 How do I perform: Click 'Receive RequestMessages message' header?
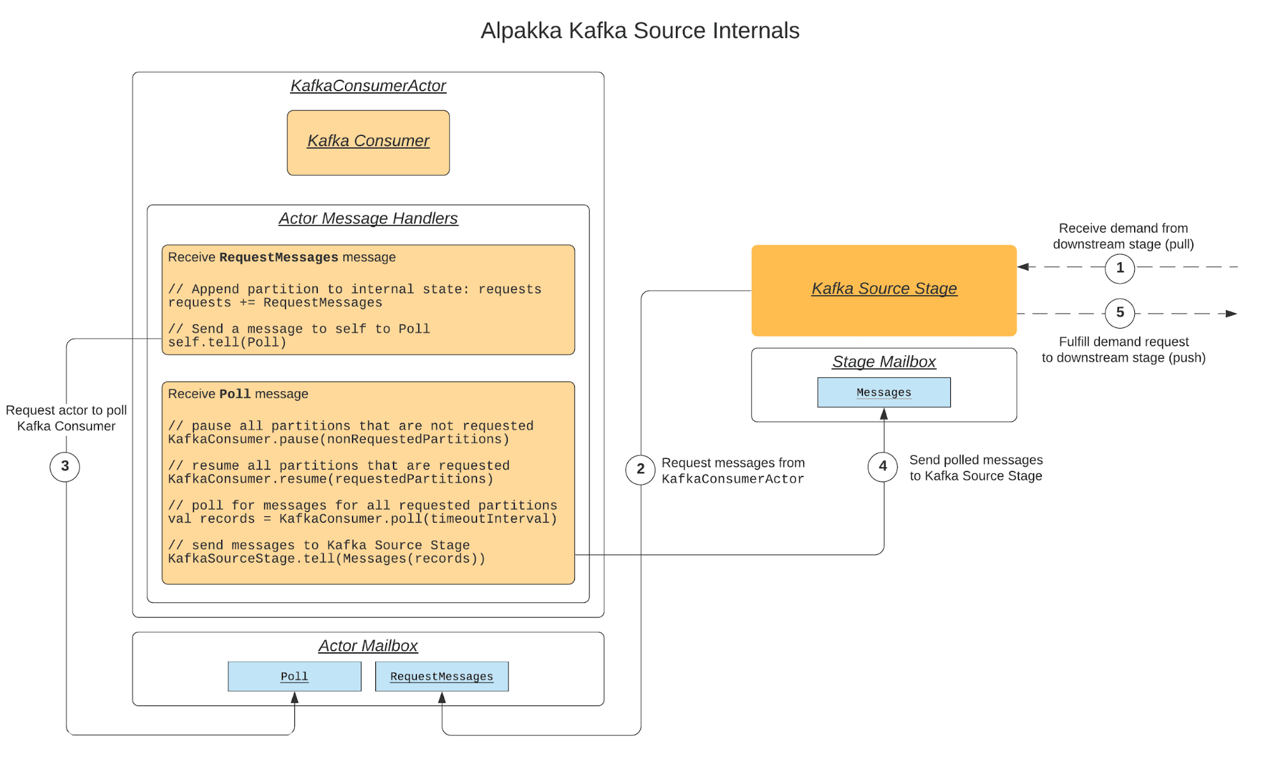(282, 257)
